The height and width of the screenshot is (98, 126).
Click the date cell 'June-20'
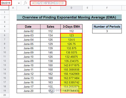[x=28, y=91]
